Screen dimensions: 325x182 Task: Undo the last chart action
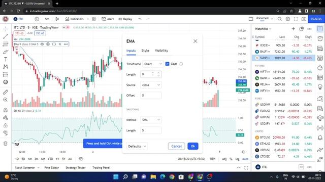tap(140, 19)
